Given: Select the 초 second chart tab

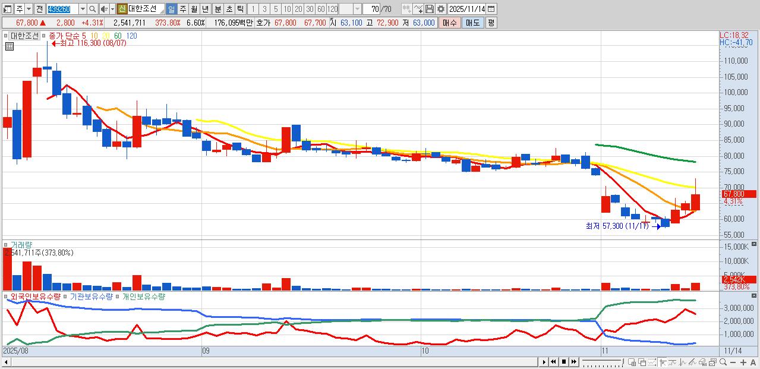Looking at the screenshot, I should [229, 9].
